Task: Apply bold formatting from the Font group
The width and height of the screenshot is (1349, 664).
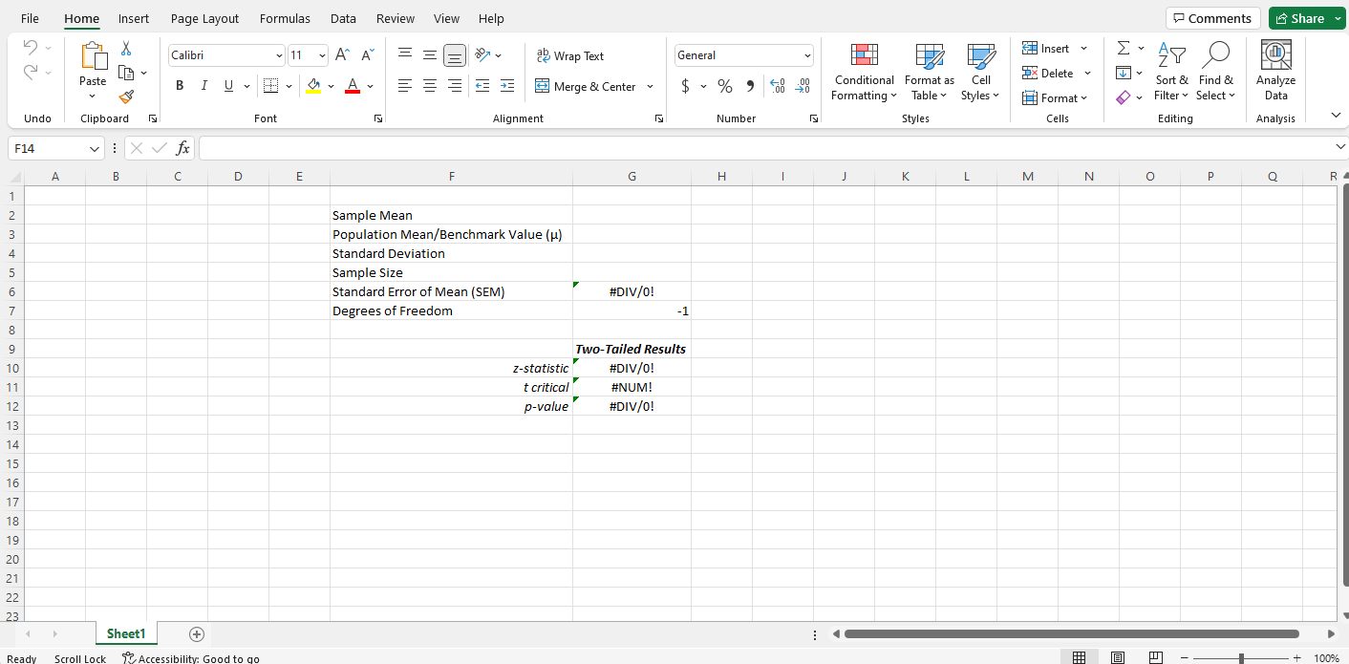Action: (x=179, y=85)
